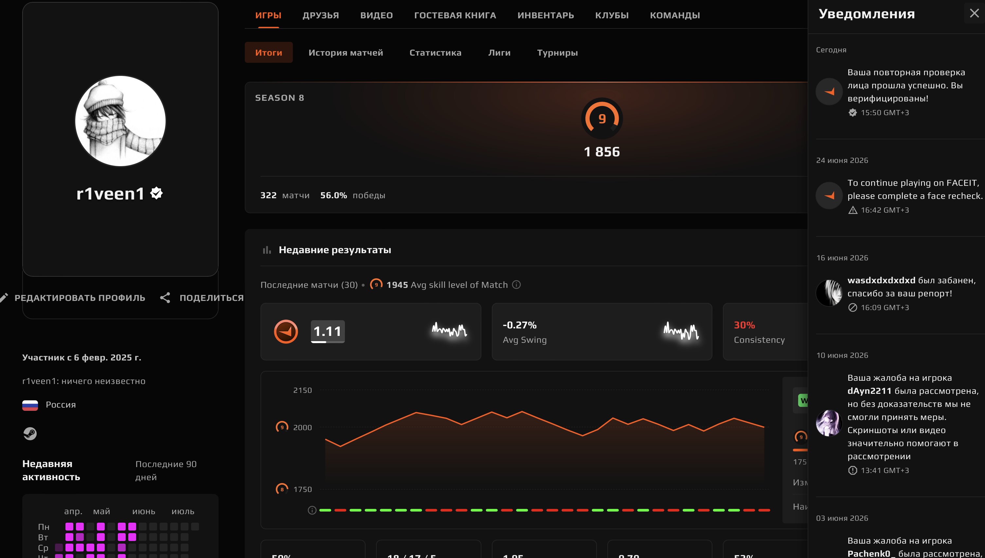Click the level 9 icon at 2000 on chart
985x558 pixels.
point(282,427)
